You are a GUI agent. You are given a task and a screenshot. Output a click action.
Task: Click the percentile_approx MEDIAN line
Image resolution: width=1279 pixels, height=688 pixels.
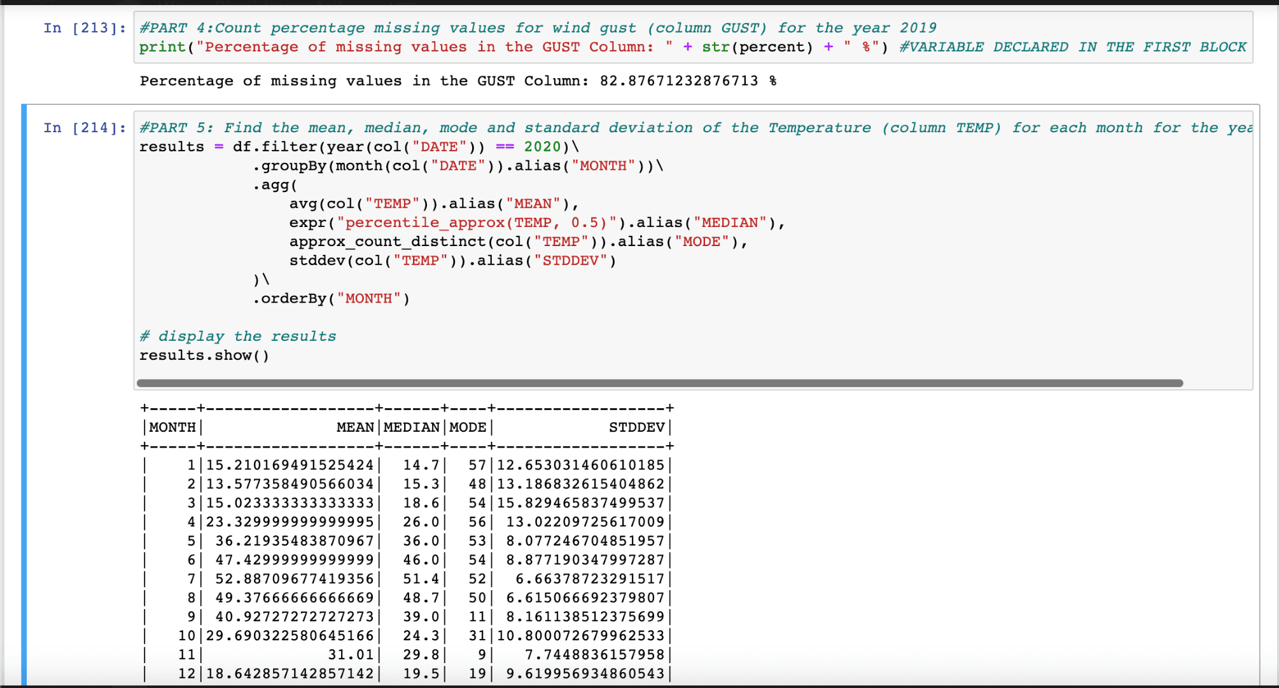pyautogui.click(x=537, y=223)
